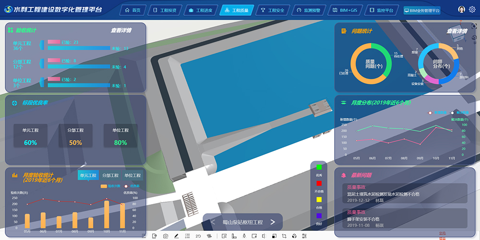
Task: Click the user avatar in header
Action: pos(462,10)
